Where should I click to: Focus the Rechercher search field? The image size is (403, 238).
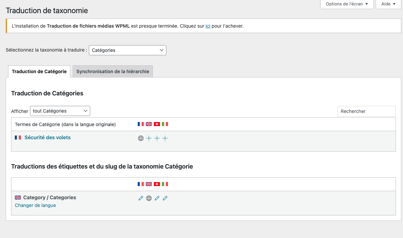tap(366, 111)
